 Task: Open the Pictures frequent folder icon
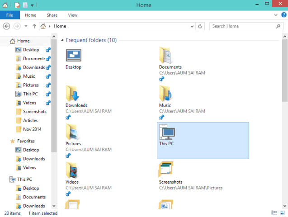tap(71, 132)
